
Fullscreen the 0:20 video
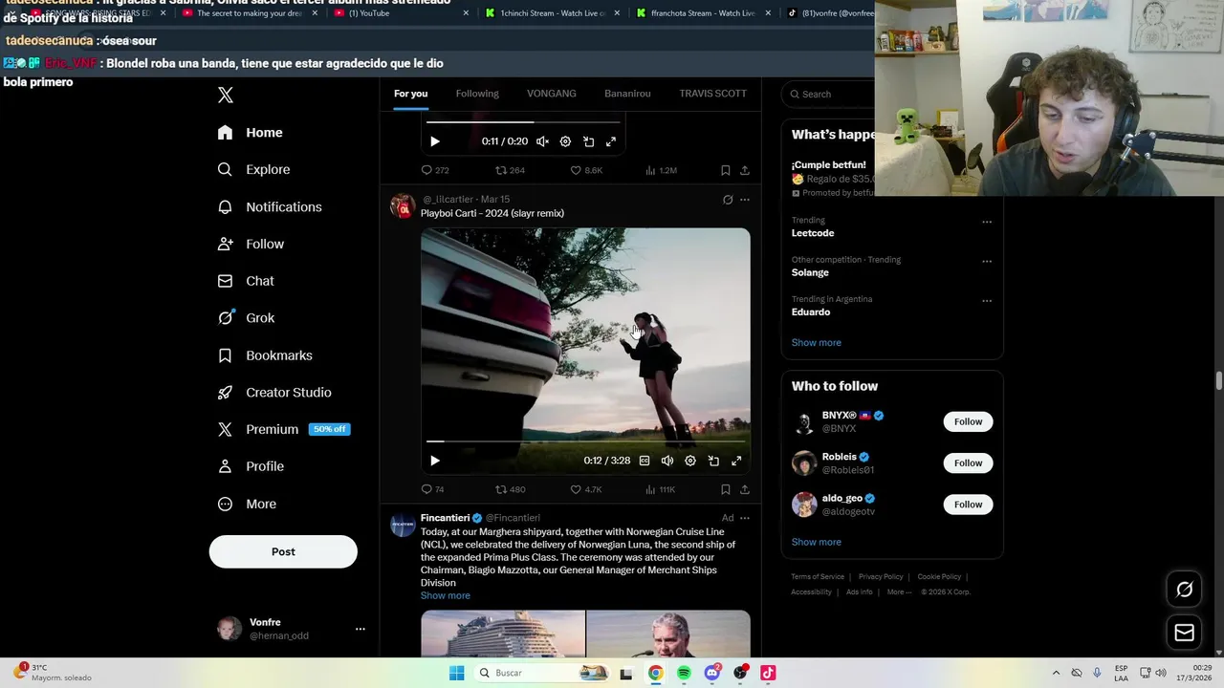[x=611, y=141]
